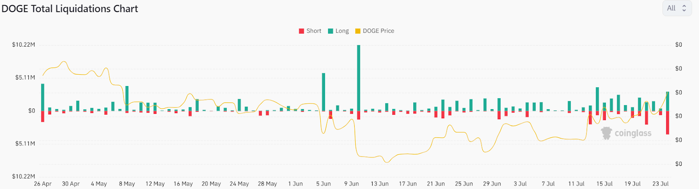
Task: Click the coinglass watermark logo icon
Action: tap(606, 133)
